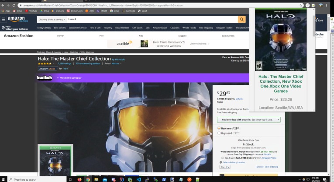The width and height of the screenshot is (334, 182).
Task: Open the Luggage fashion tab
Action: [182, 36]
